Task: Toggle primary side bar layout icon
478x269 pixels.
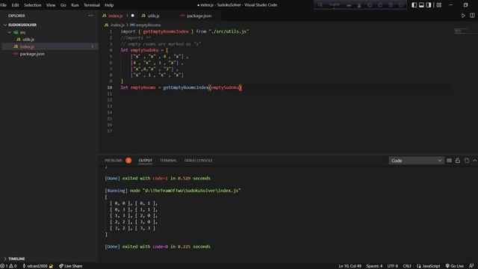Action: (414, 5)
